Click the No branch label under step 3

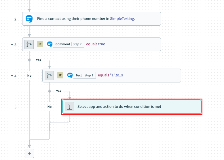(29, 76)
